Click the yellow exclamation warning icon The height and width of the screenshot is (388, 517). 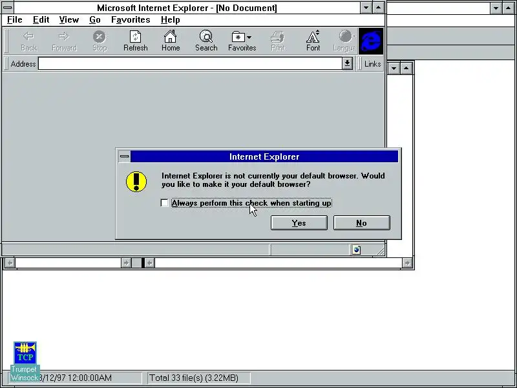click(x=136, y=181)
